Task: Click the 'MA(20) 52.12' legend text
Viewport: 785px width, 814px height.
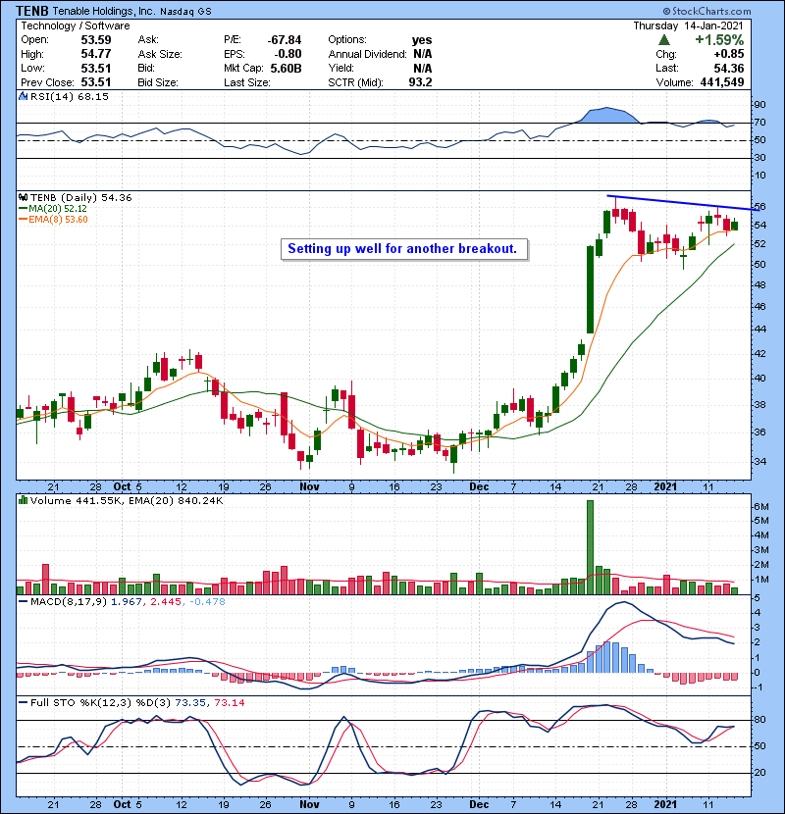Action: pyautogui.click(x=58, y=208)
